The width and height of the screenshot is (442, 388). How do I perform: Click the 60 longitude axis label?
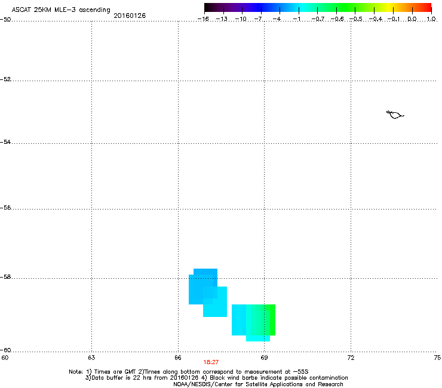tap(5, 358)
